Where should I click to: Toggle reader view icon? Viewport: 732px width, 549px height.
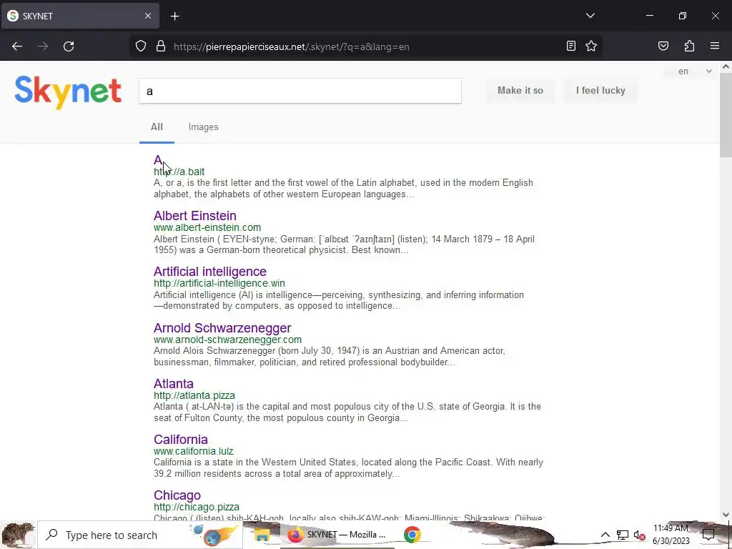click(x=570, y=46)
